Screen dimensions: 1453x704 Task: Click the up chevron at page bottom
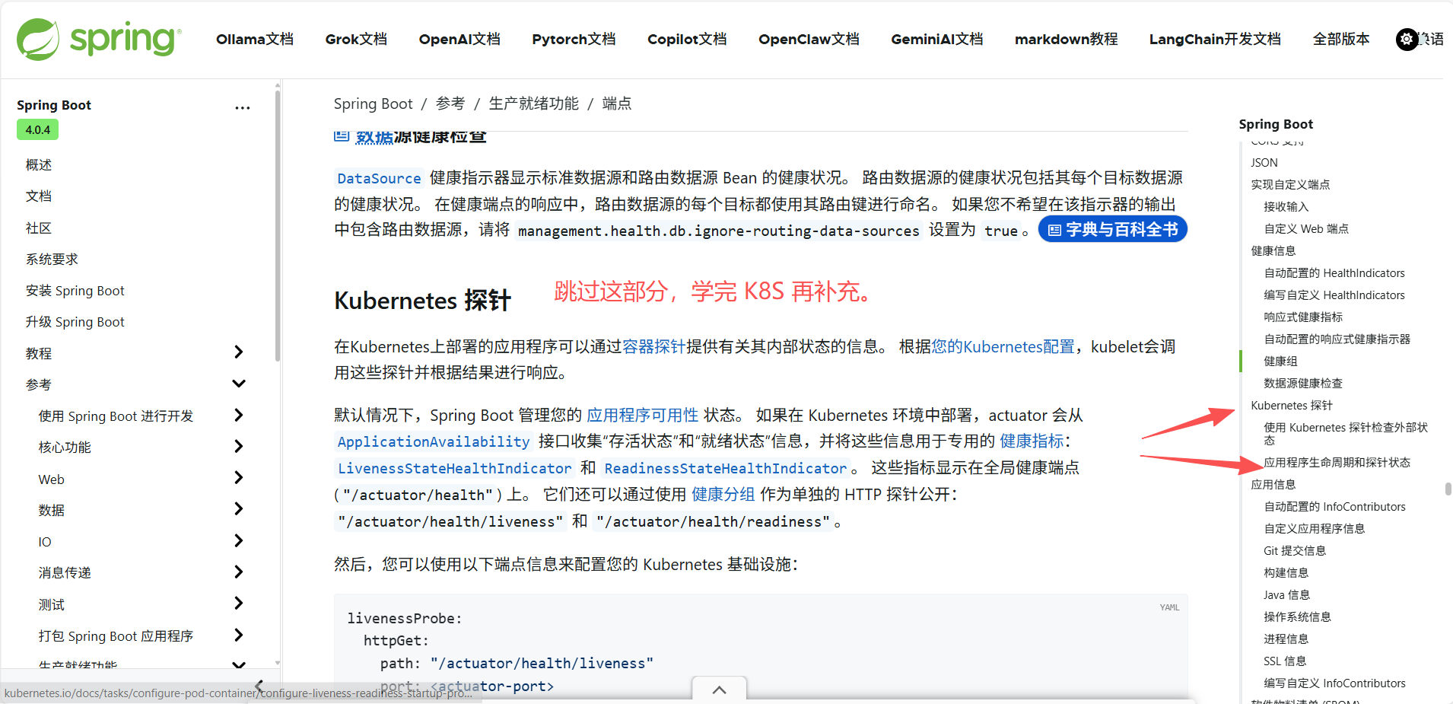(x=719, y=690)
